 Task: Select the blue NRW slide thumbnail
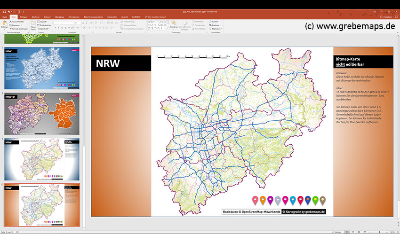pyautogui.click(x=42, y=69)
